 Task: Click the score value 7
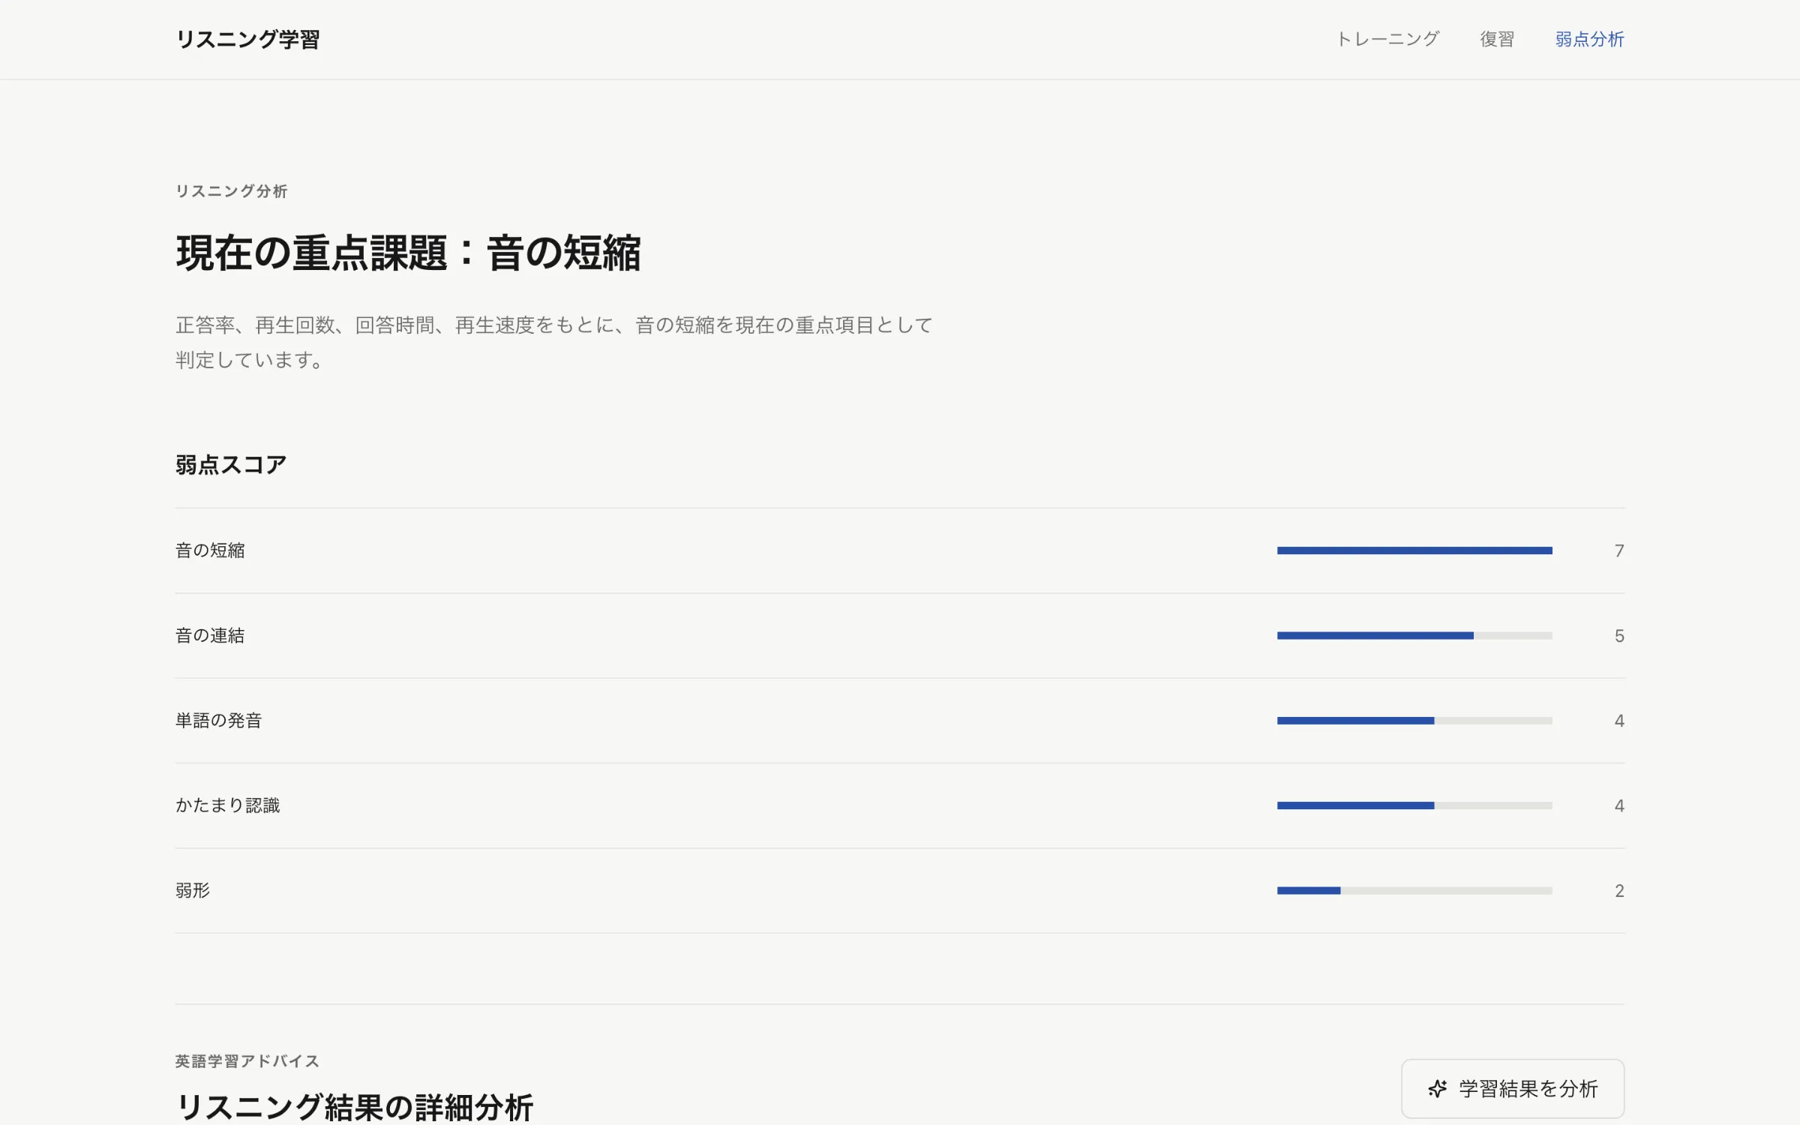click(x=1619, y=550)
